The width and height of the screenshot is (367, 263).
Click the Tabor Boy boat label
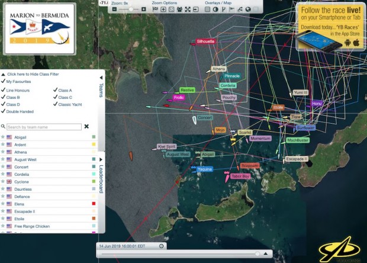coord(240,176)
